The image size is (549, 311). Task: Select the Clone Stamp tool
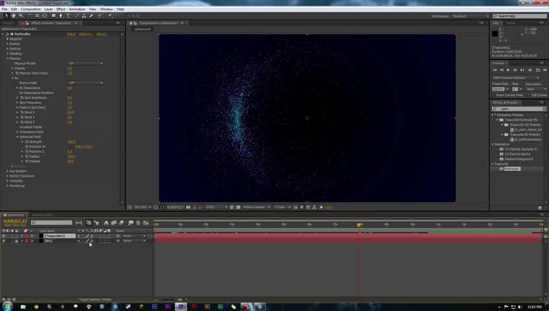(x=84, y=16)
